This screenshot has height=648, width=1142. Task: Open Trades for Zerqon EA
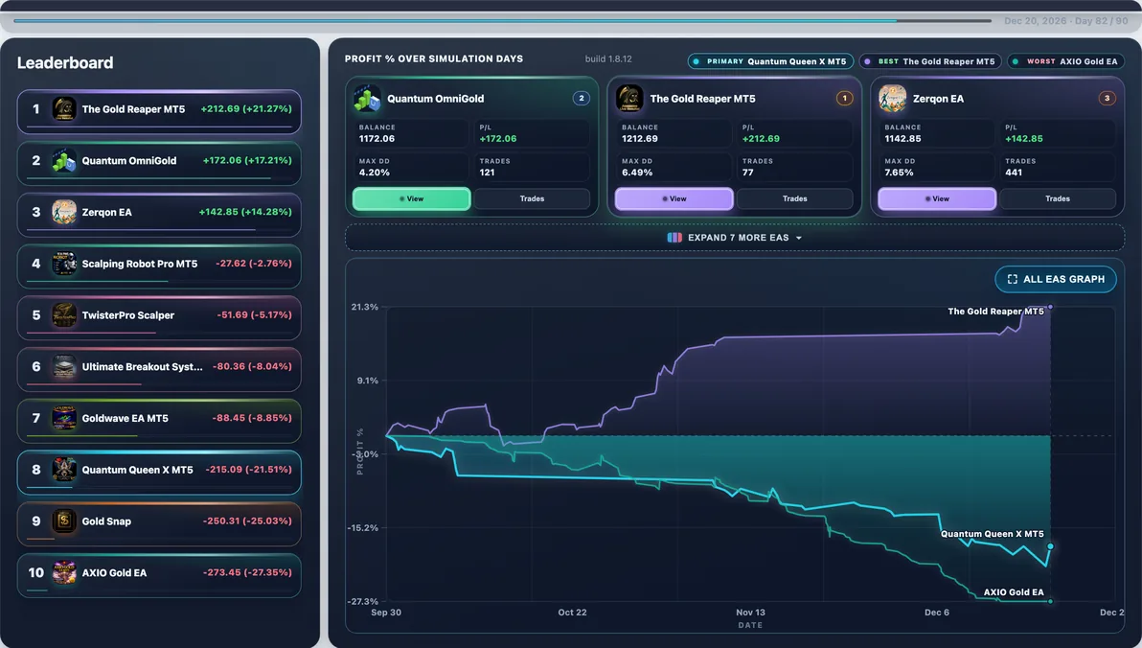coord(1058,199)
